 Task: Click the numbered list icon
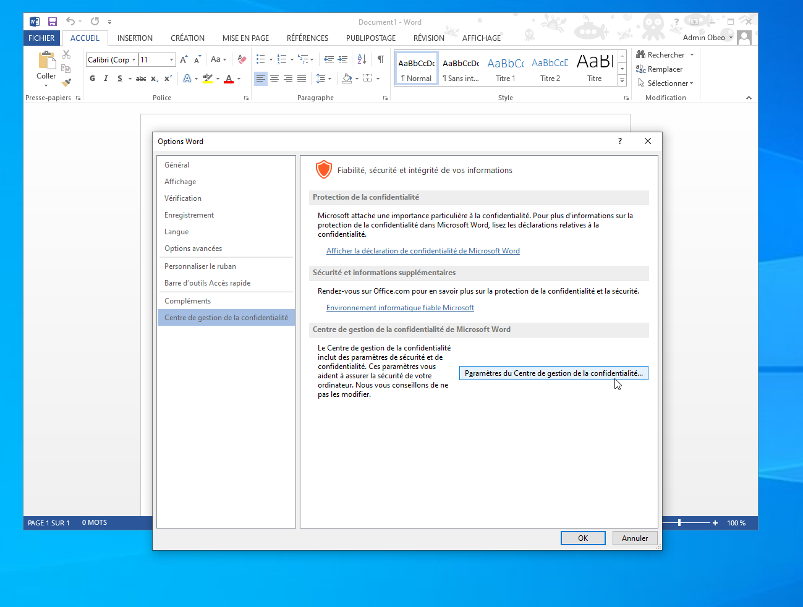coord(282,59)
